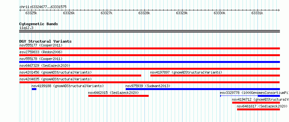Select the red nsv6467329 variant bar

pyautogui.click(x=149, y=69)
